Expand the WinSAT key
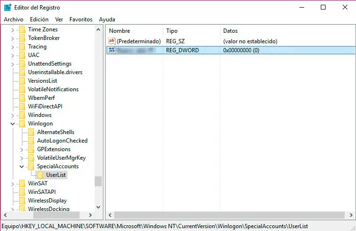This screenshot has height=231, width=356. (13, 184)
